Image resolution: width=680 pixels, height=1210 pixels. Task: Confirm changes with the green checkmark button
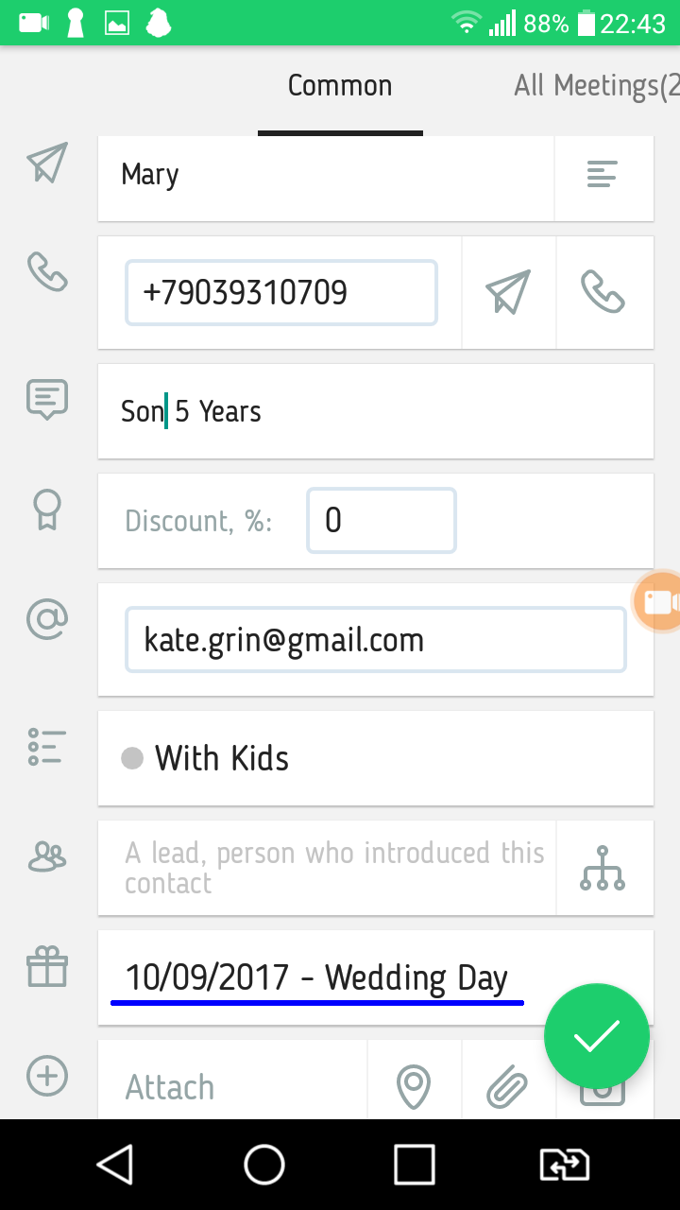pos(597,1036)
